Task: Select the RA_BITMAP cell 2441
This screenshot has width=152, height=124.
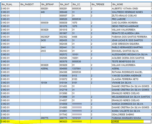Action: (50, 47)
